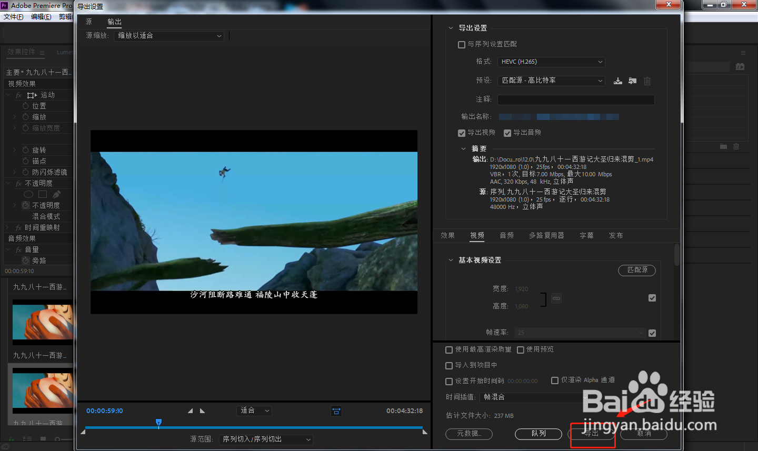
Task: Open the 音频 tab
Action: [x=506, y=236]
